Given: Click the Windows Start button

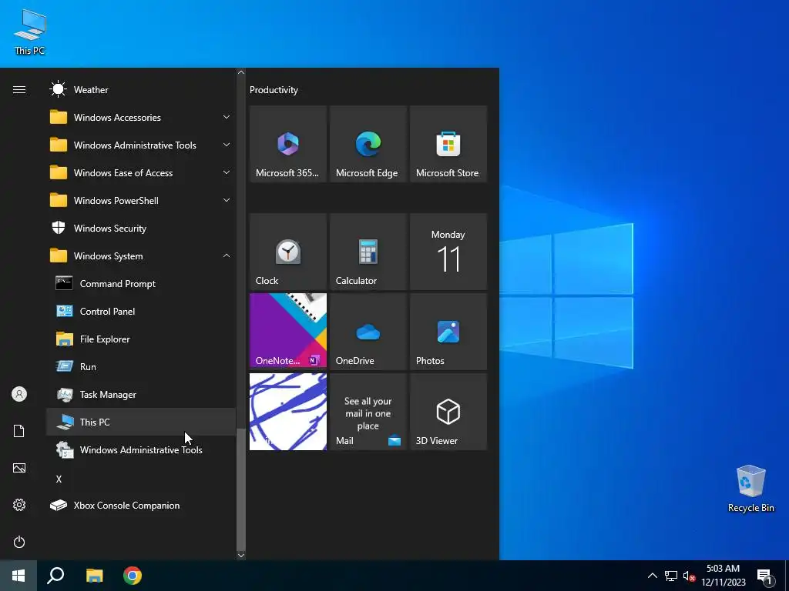Looking at the screenshot, I should tap(18, 576).
